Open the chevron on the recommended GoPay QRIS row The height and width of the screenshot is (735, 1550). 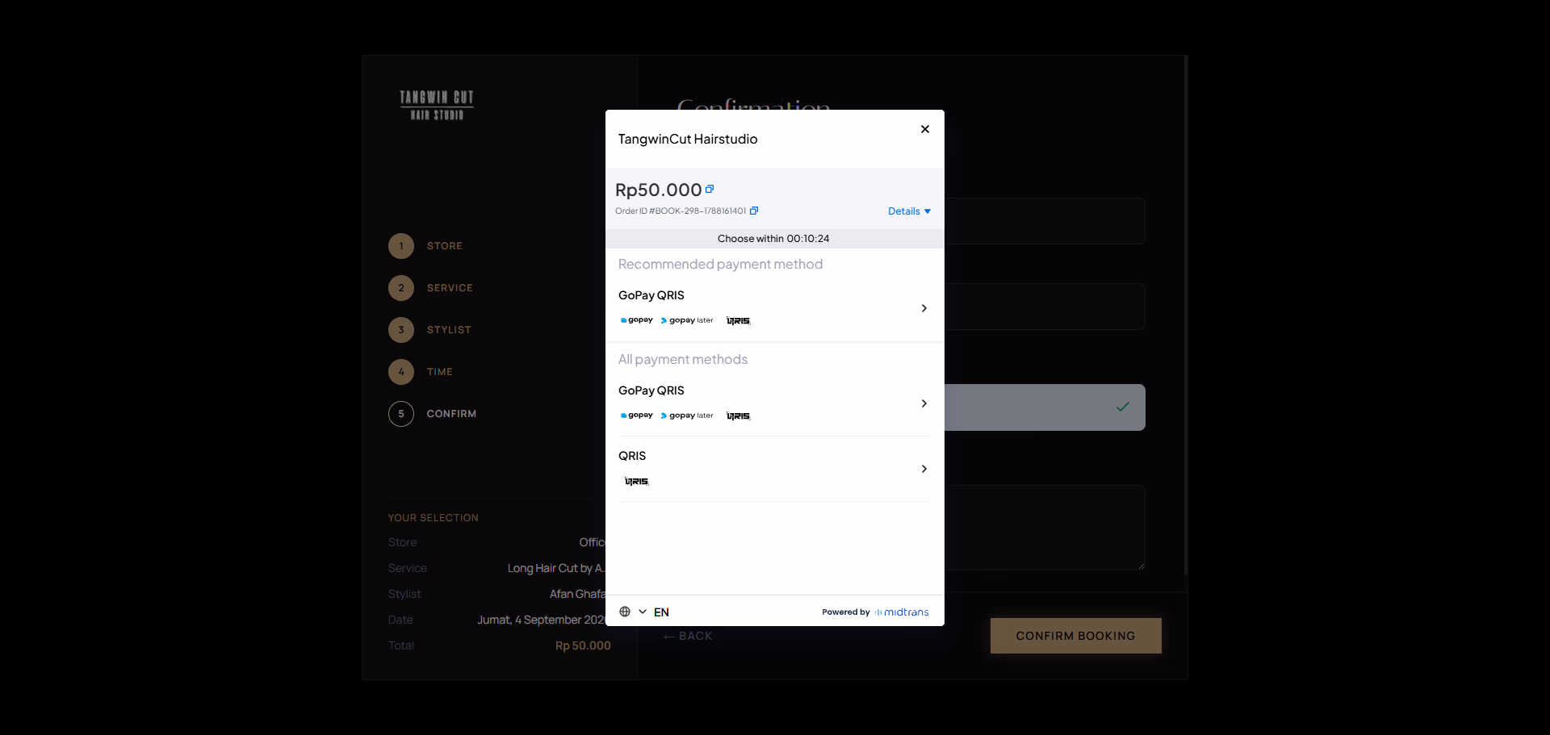point(924,308)
